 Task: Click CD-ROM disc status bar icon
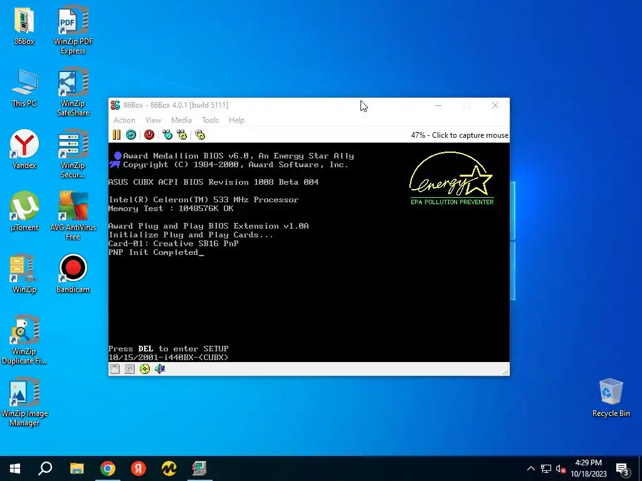(x=145, y=369)
